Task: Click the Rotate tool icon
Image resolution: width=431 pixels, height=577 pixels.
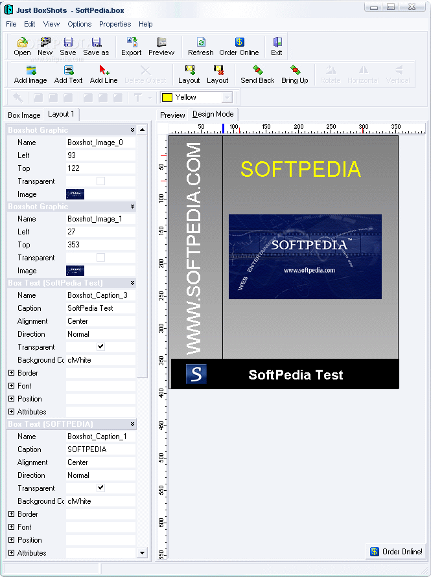Action: 331,74
